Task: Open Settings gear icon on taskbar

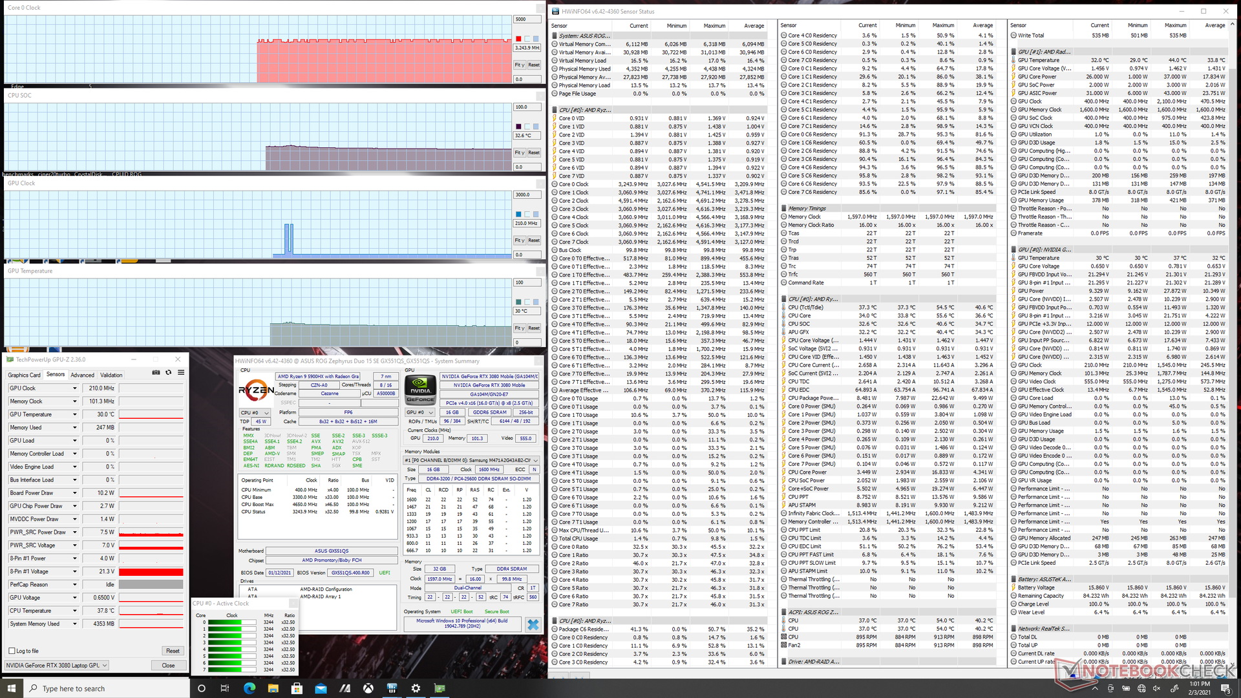Action: click(x=416, y=688)
